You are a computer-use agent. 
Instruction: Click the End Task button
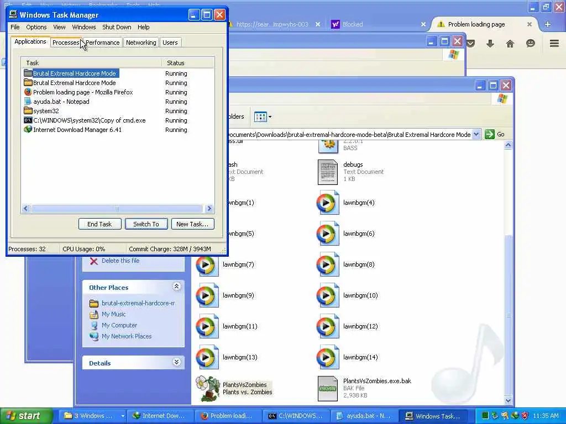pos(99,224)
